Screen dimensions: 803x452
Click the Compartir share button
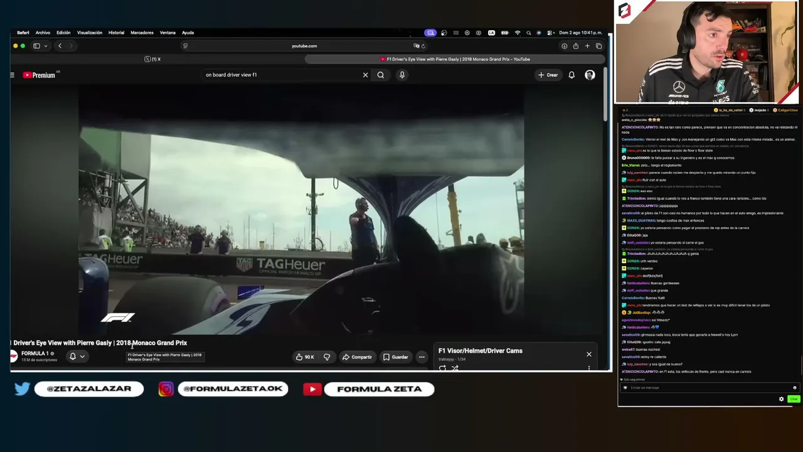357,357
